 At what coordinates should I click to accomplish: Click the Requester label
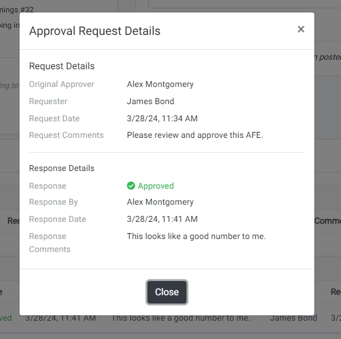pyautogui.click(x=49, y=102)
